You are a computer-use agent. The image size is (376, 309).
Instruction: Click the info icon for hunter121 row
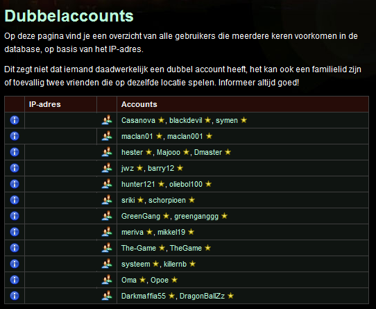pyautogui.click(x=15, y=184)
